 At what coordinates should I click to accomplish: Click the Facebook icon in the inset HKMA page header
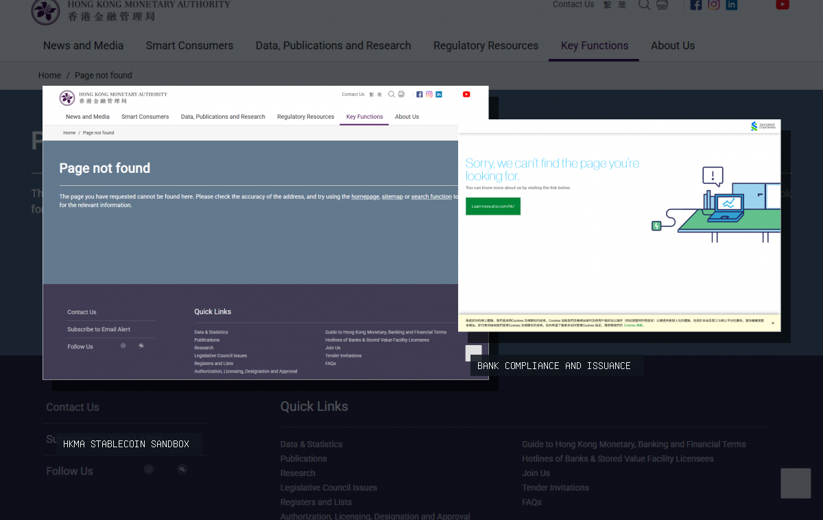pos(420,95)
